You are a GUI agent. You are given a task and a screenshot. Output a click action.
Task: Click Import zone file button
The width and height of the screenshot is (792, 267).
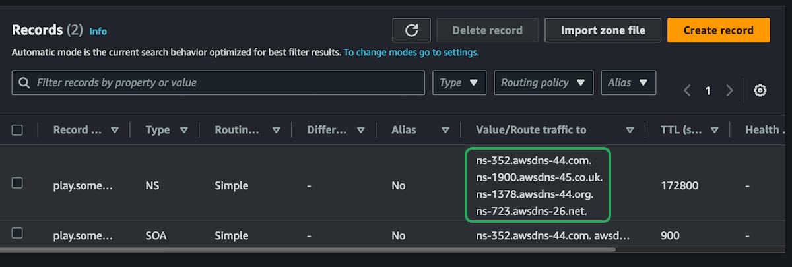tap(603, 30)
